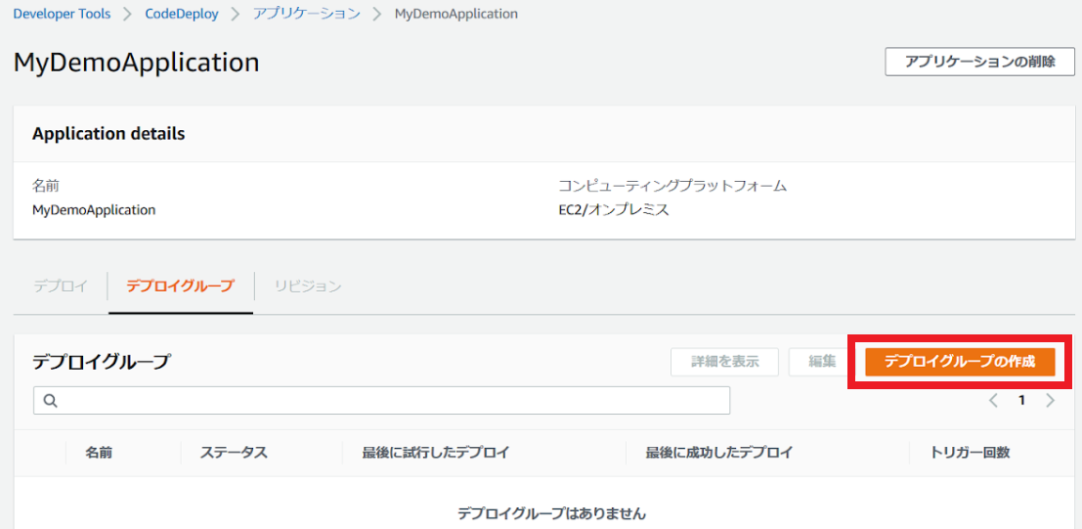Sort by the 名前 column header
Screen dimensions: 1082x529
tap(99, 453)
